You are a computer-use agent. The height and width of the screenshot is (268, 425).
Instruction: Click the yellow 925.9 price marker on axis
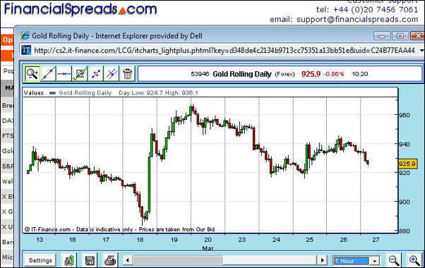pos(407,164)
